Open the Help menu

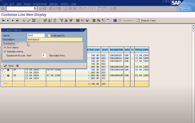pos(73,4)
